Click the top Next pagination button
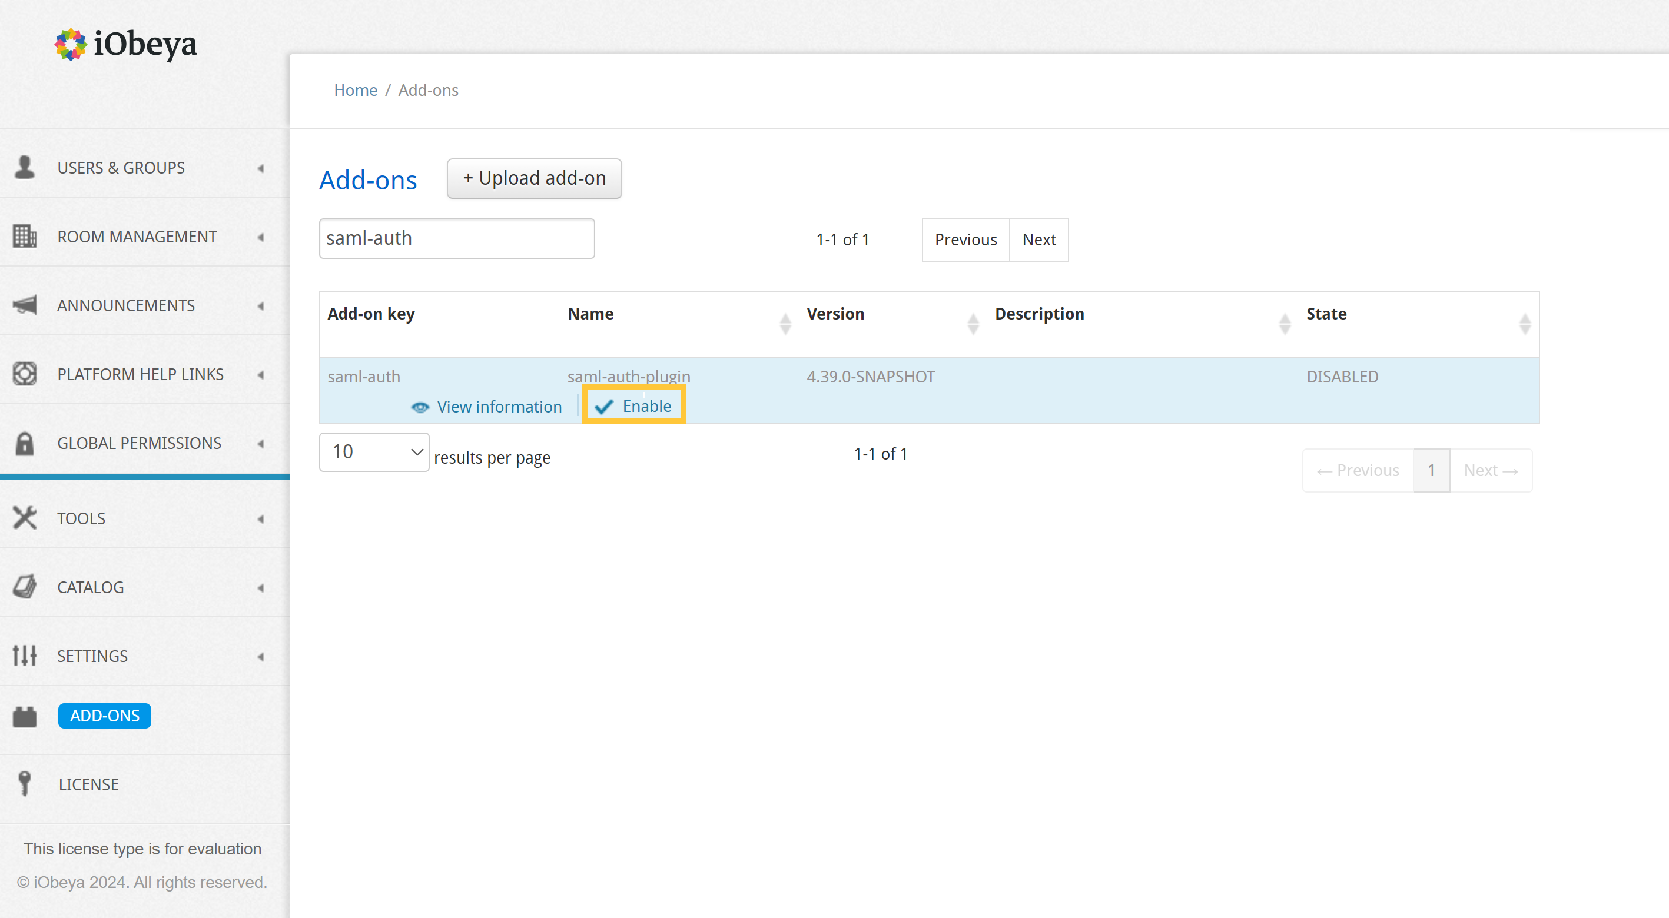 pyautogui.click(x=1038, y=240)
